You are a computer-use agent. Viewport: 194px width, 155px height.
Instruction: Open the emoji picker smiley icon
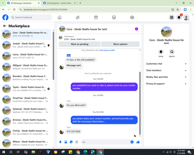[132, 142]
